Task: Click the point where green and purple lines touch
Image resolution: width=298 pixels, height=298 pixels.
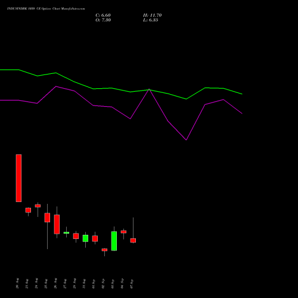Action: point(149,89)
